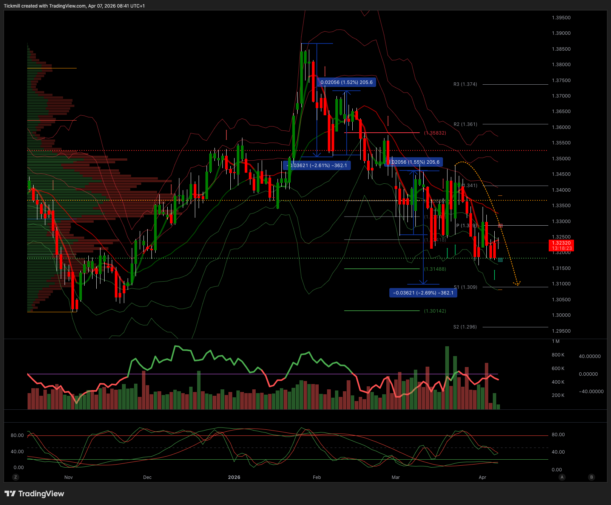Click the B button at bottom right
This screenshot has width=611, height=505.
[x=591, y=477]
